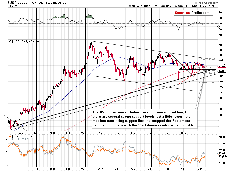Click the USD Index support levels annotation box
229x171 pixels.
pyautogui.click(x=145, y=119)
